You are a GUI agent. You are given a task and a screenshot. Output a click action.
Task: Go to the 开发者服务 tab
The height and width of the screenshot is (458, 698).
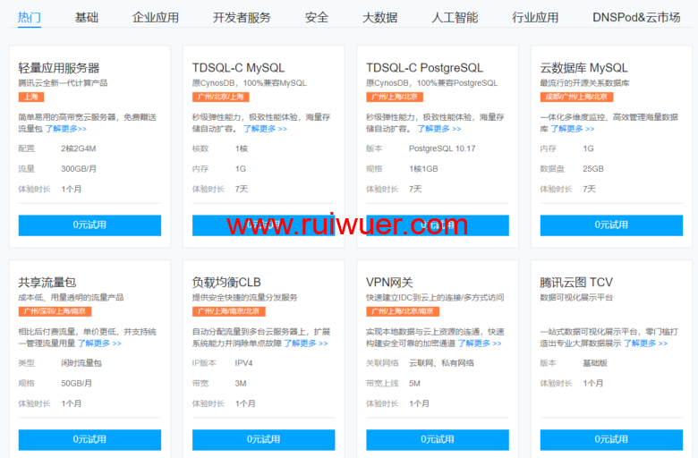point(242,17)
